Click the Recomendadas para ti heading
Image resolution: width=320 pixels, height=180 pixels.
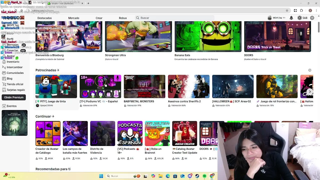click(x=53, y=169)
